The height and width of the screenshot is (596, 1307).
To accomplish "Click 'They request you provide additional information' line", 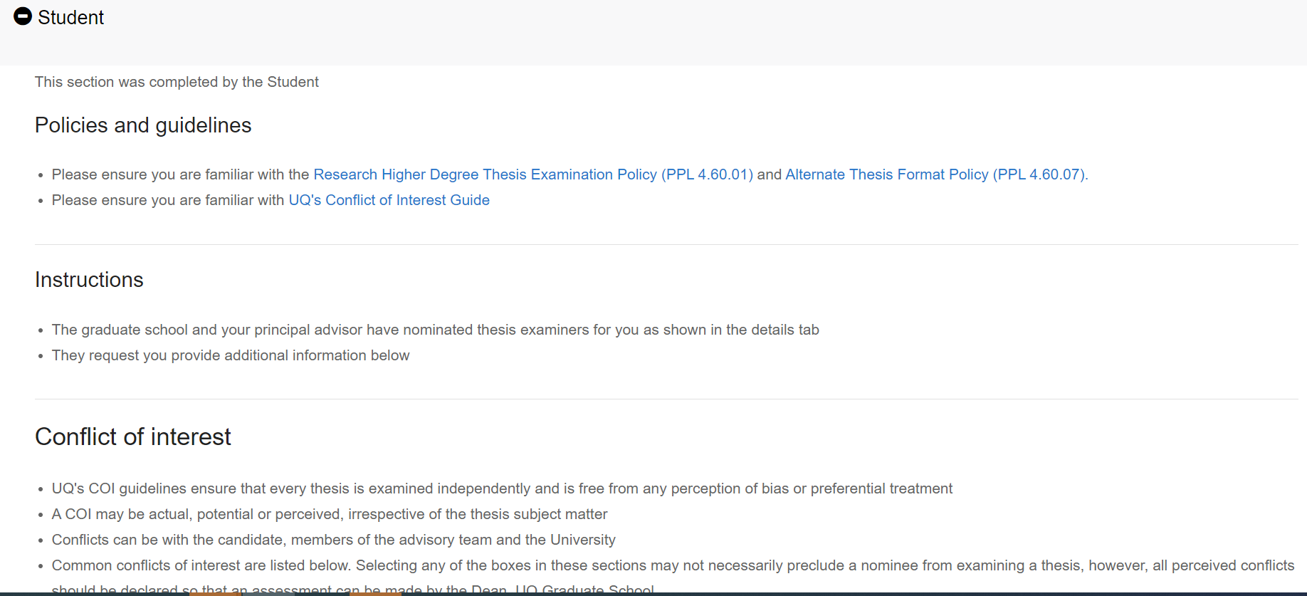I will click(231, 355).
